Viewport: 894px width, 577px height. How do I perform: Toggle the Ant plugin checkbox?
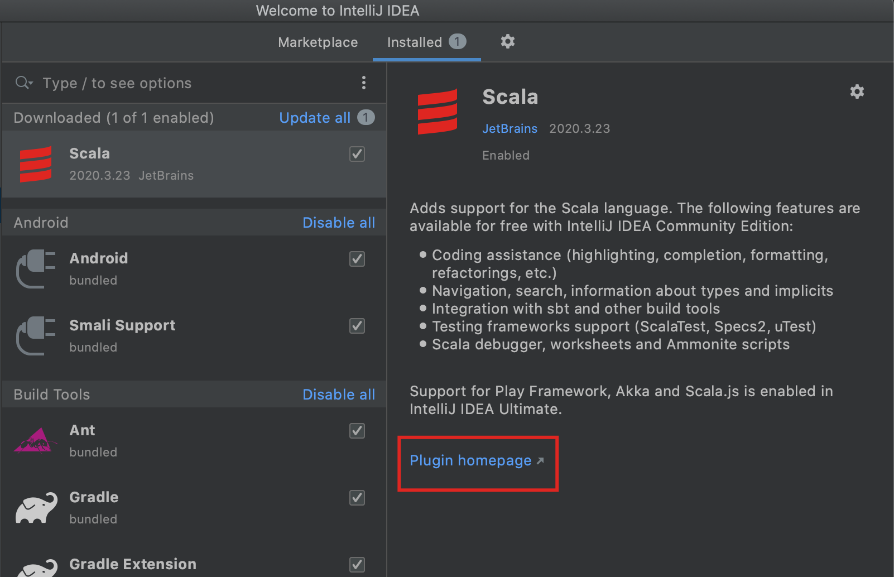point(357,431)
